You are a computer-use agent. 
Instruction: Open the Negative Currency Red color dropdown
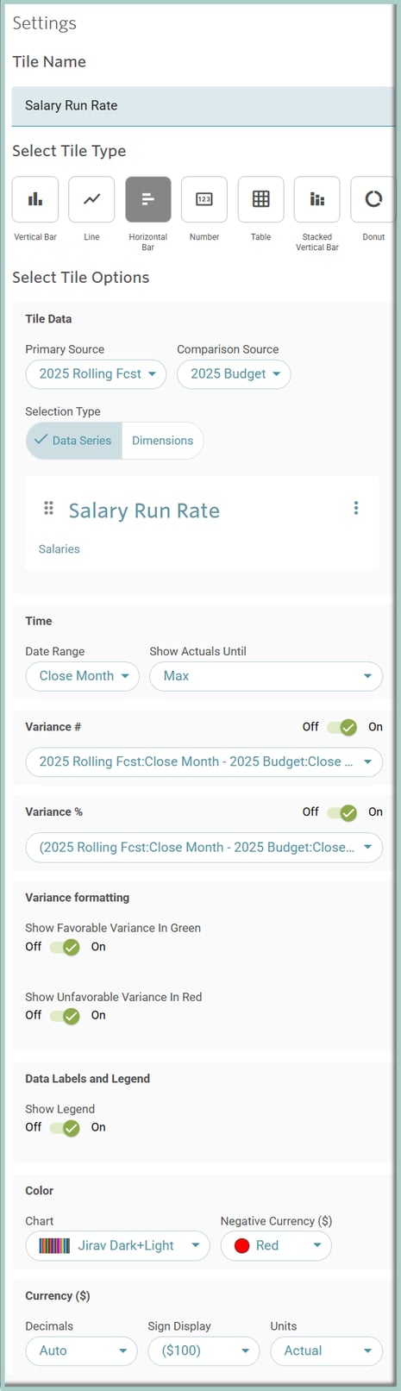[x=276, y=1245]
